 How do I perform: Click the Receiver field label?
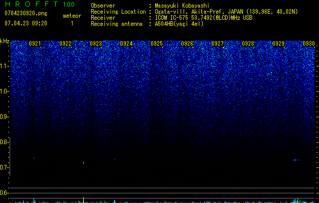[103, 18]
